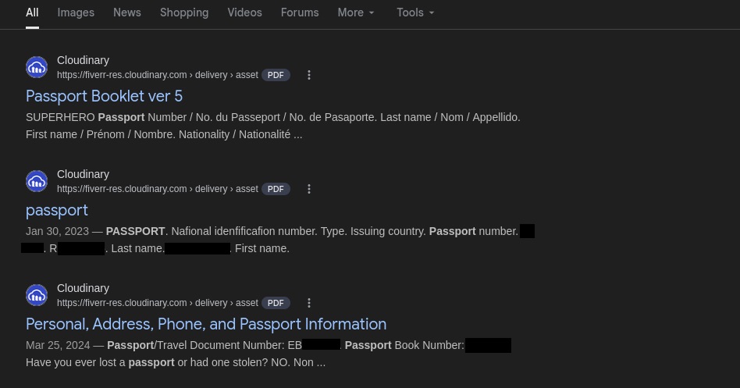Select the Shopping tab
The image size is (740, 388).
tap(184, 12)
